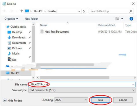
Task: Click the Quick access star icon
Action: pos(8,27)
